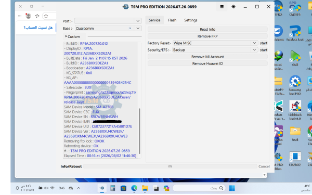Click the Windows Start button
312x195 pixels.
click(x=232, y=188)
